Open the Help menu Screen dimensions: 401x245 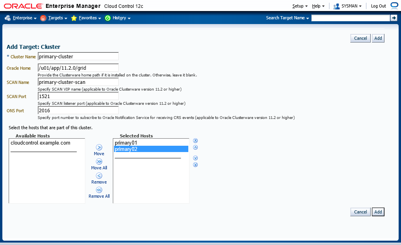tap(318, 6)
